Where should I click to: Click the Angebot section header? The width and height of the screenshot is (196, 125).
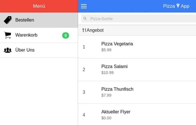(x=95, y=30)
